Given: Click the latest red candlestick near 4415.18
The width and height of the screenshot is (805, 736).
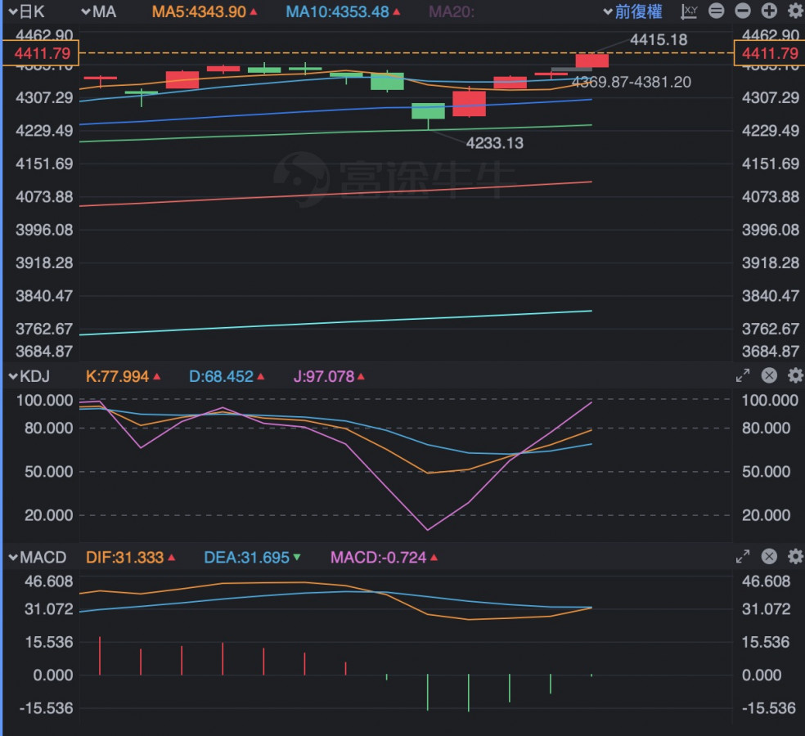Looking at the screenshot, I should (591, 61).
